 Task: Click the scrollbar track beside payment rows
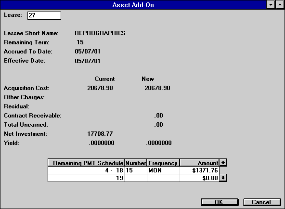tap(223, 170)
